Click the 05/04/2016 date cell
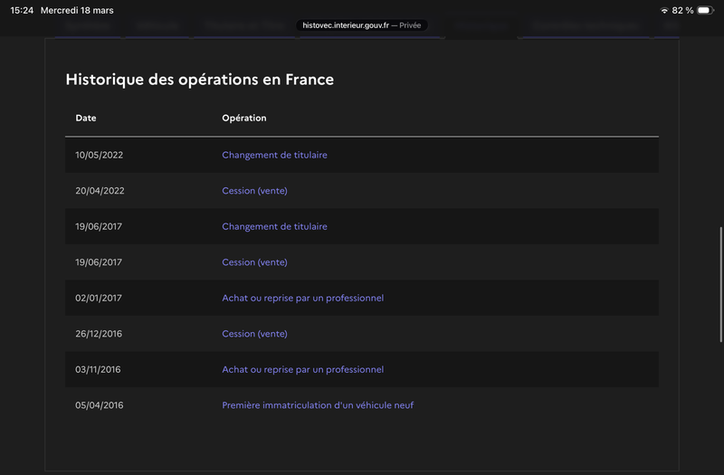 100,405
